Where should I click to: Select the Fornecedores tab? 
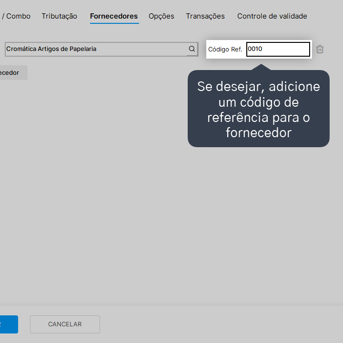(x=114, y=16)
